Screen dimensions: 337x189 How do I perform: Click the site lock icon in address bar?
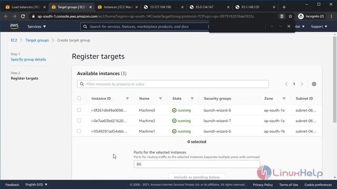pyautogui.click(x=33, y=16)
